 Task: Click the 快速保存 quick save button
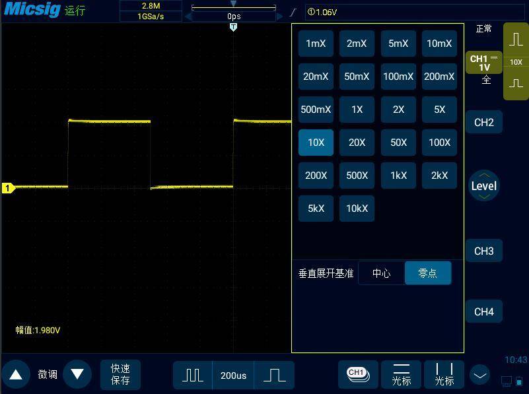click(120, 374)
